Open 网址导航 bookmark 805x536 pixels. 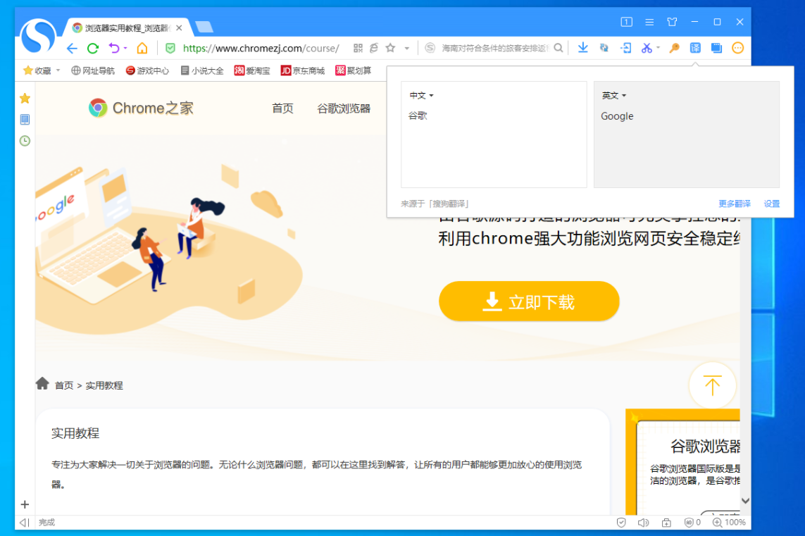[92, 70]
